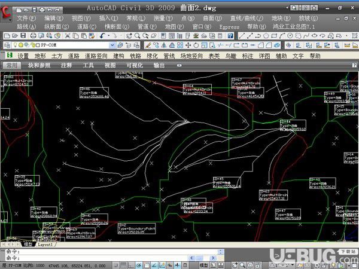Screen dimensions: 359x269
Task: Open the Layer Properties Manager icon
Action: point(7,45)
